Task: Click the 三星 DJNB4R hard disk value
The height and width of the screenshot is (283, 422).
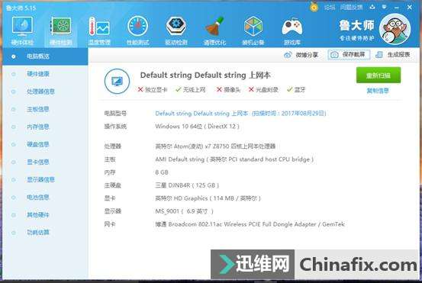Action: [187, 185]
